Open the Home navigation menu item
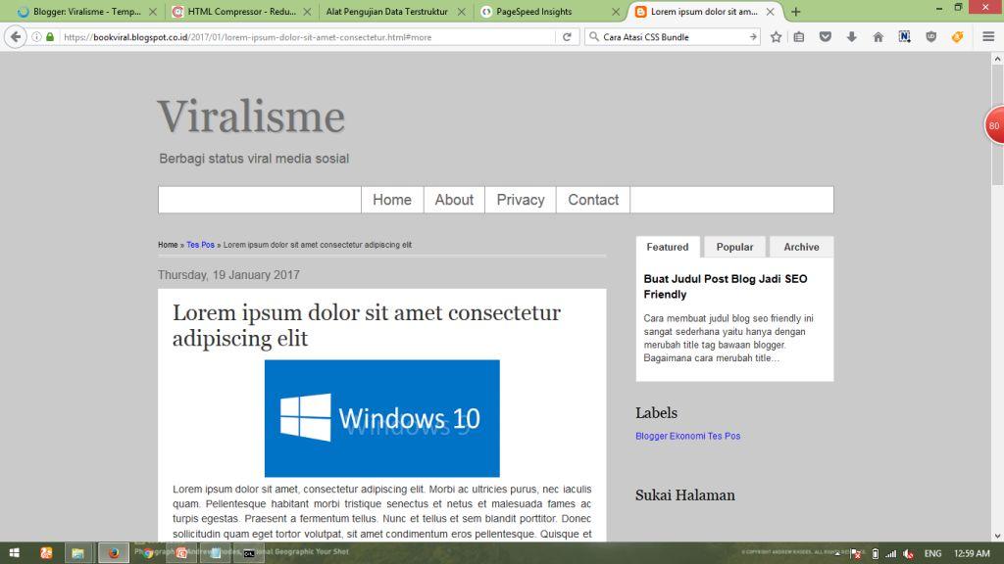 coord(392,200)
